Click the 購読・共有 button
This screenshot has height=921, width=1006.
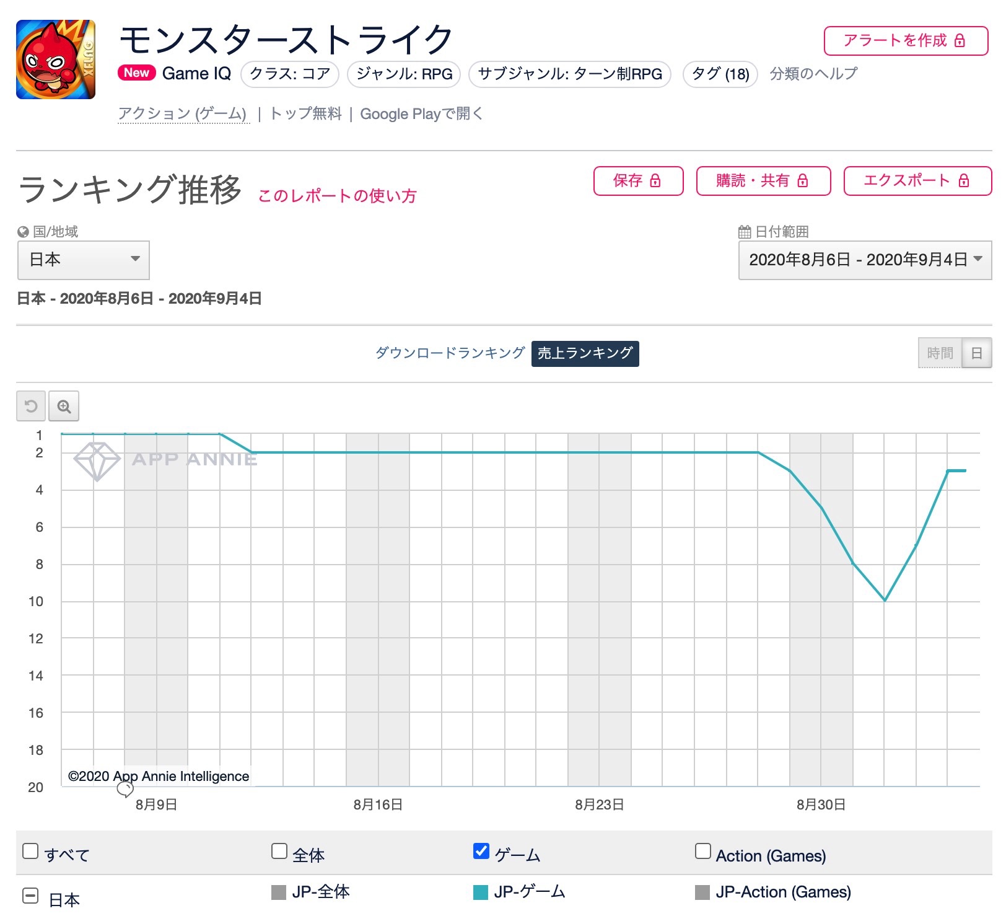coord(763,180)
